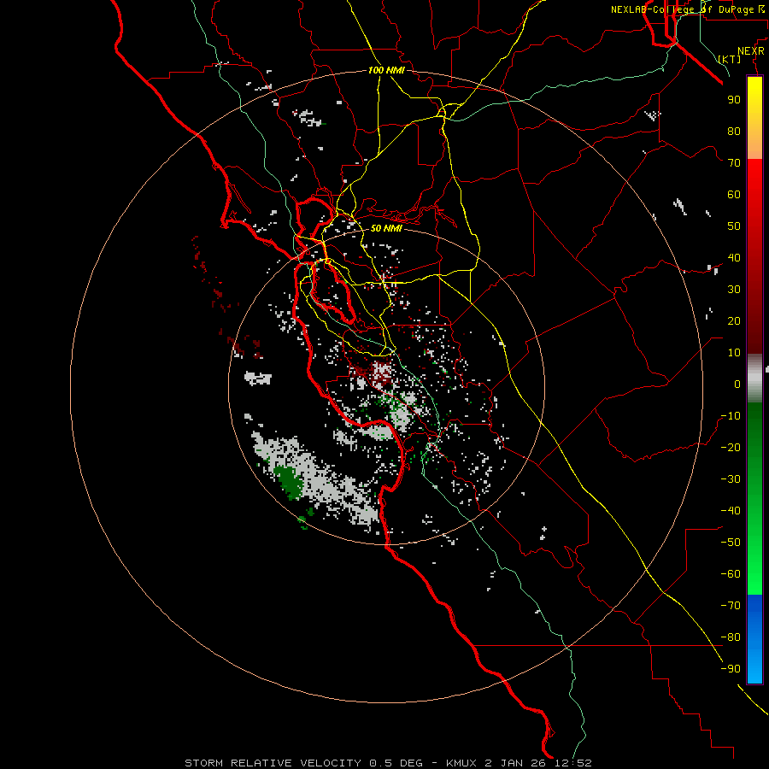Select the positive 10 value on the scale
Viewport: 769px width, 769px height.
point(734,353)
